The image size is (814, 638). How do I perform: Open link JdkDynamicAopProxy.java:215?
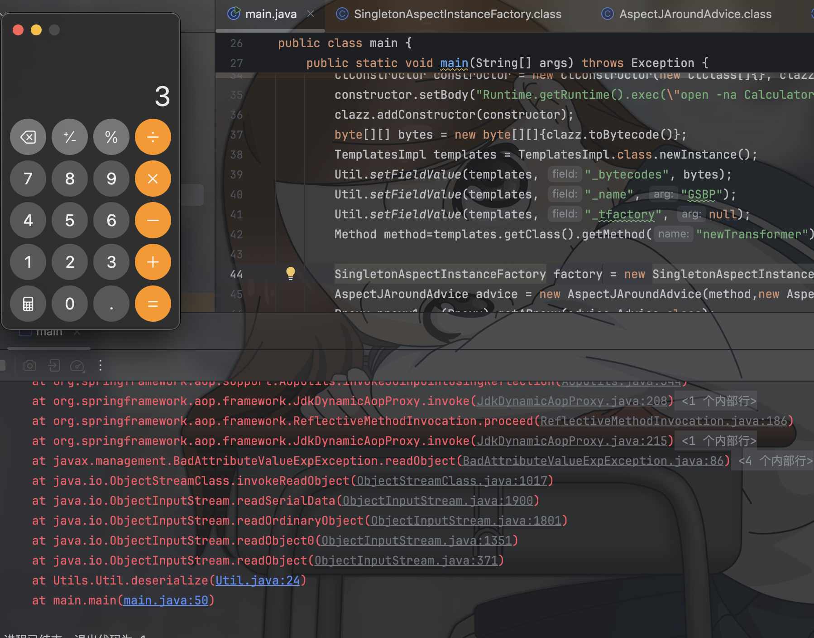(x=572, y=441)
